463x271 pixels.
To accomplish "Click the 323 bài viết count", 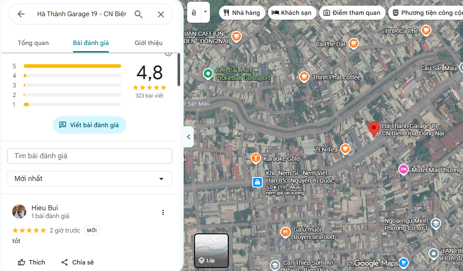I will pyautogui.click(x=150, y=96).
